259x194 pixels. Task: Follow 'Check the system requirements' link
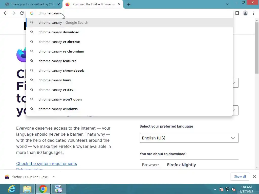tap(47, 163)
